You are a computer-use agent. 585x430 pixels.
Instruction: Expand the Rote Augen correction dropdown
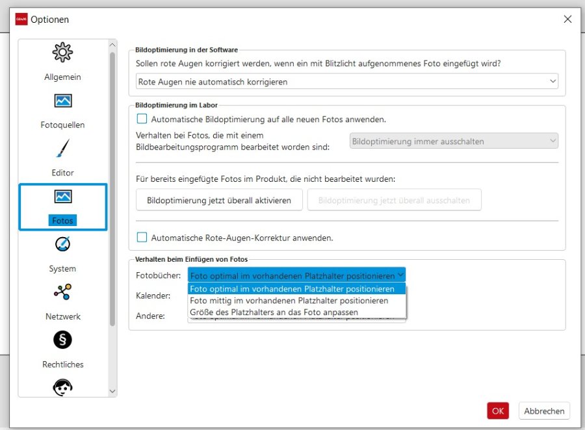pyautogui.click(x=347, y=82)
